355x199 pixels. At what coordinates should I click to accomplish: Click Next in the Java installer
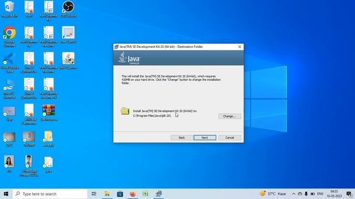(x=205, y=138)
